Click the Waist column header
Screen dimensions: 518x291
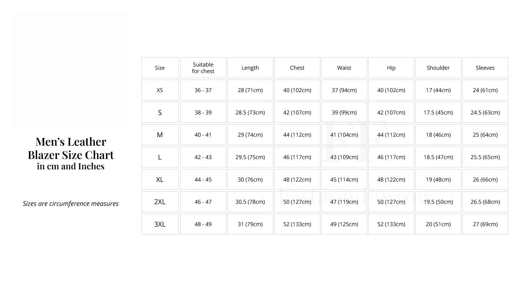(344, 68)
